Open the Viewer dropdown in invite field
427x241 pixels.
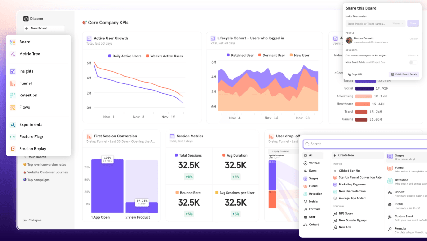click(x=398, y=24)
